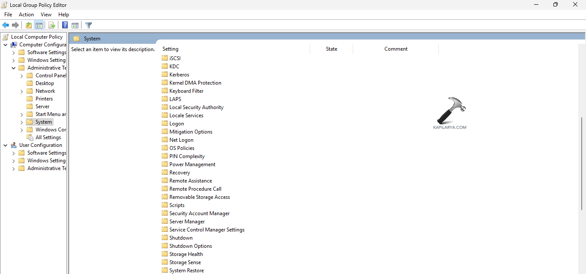Open the Action menu
The image size is (586, 274).
tap(26, 15)
